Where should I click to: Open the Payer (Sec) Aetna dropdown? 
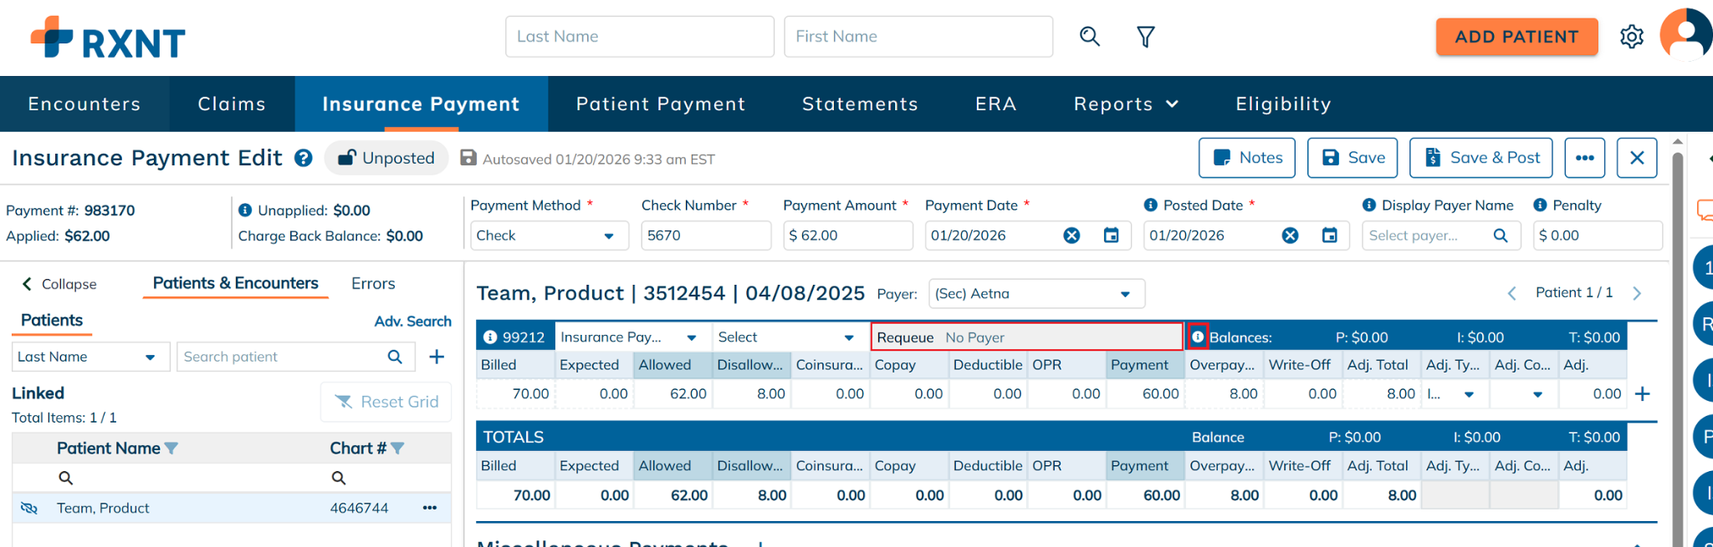[1035, 294]
